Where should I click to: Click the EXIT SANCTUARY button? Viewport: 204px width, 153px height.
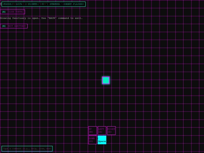(x=14, y=26)
